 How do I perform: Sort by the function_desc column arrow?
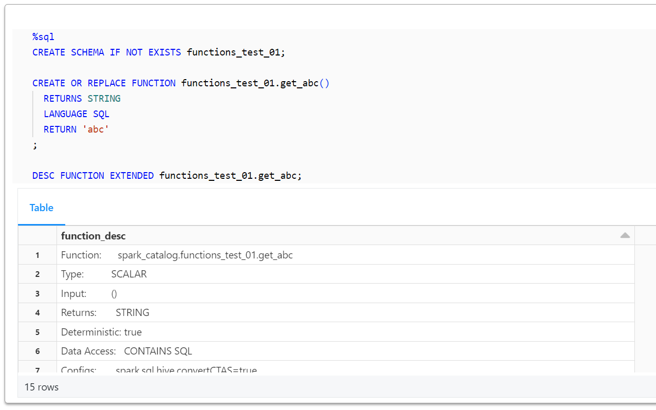tap(625, 236)
